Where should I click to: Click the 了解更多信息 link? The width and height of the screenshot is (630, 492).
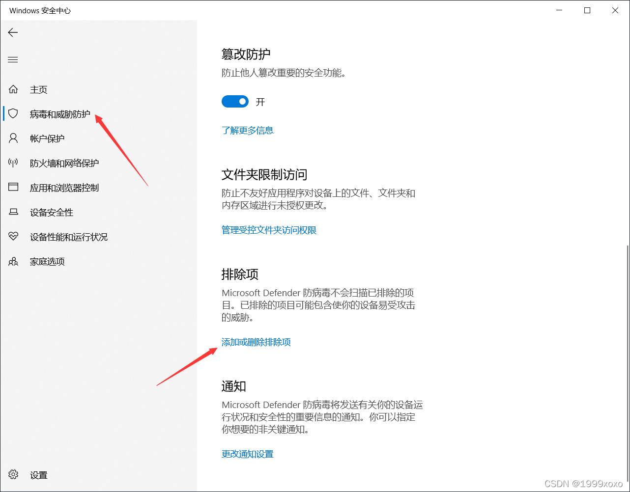(x=248, y=130)
